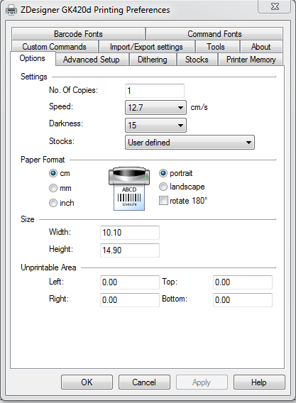Viewport: 296px width, 403px height.
Task: Click the Height size field
Action: 130,250
